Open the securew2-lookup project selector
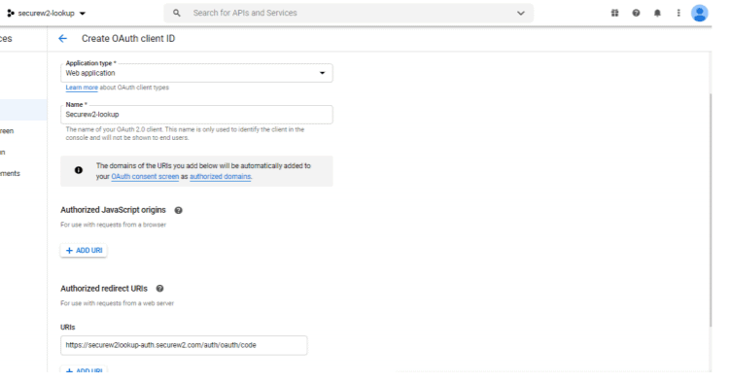The height and width of the screenshot is (384, 729). pyautogui.click(x=47, y=13)
